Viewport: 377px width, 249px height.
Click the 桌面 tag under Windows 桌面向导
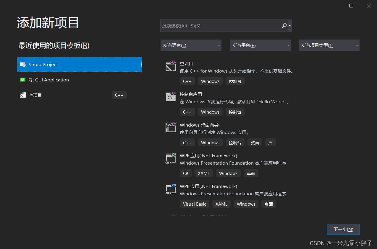(x=255, y=142)
